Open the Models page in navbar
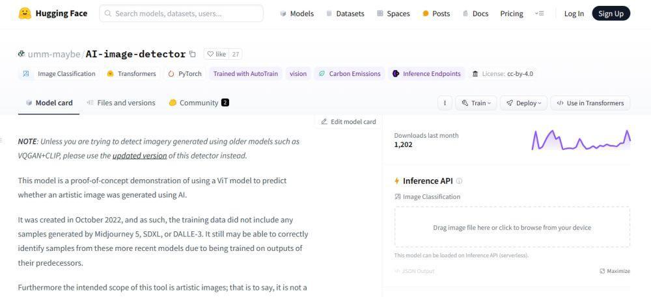 click(x=297, y=14)
